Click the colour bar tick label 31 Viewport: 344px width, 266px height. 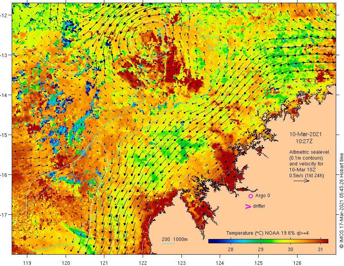tap(320, 249)
